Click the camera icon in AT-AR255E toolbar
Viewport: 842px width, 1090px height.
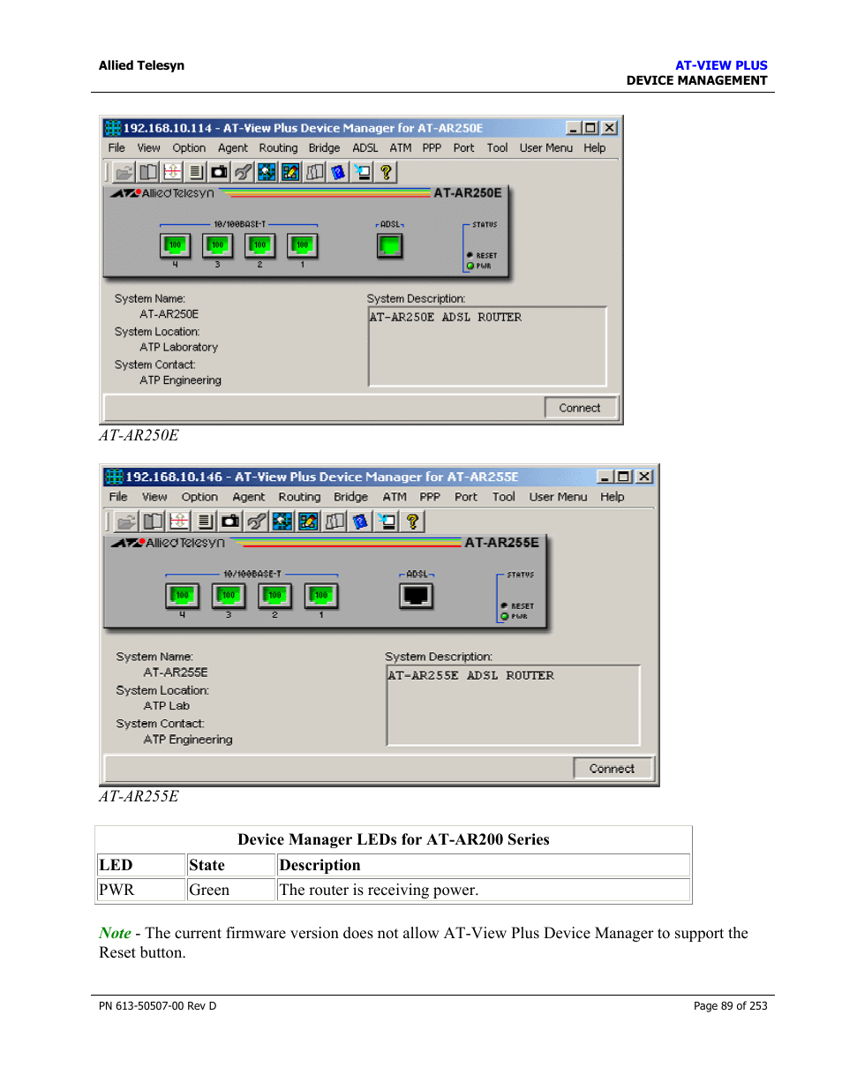[230, 522]
